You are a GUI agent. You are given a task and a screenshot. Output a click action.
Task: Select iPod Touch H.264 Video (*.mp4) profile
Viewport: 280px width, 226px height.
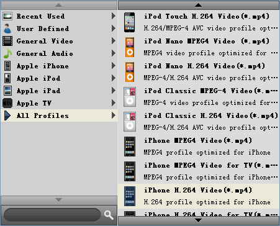point(199,22)
